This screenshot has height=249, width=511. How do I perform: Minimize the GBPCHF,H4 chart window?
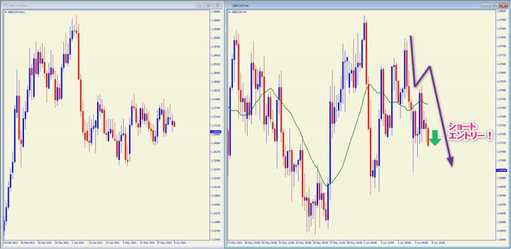click(x=486, y=5)
